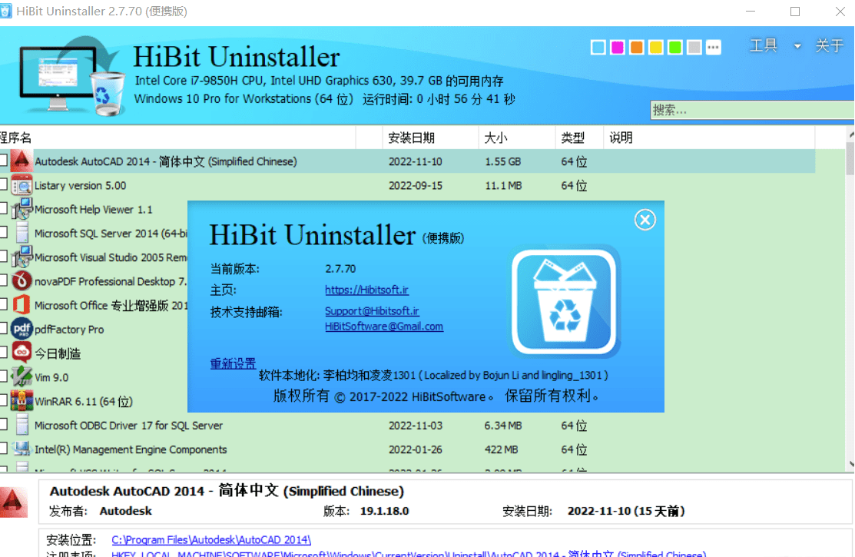Viewport: 855px width, 557px height.
Task: Click the 2022-09-15 install date cell
Action: pyautogui.click(x=415, y=185)
